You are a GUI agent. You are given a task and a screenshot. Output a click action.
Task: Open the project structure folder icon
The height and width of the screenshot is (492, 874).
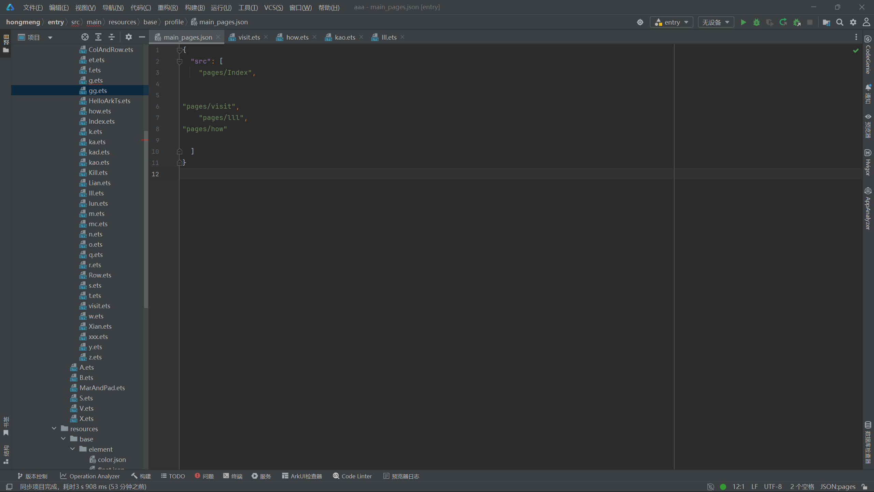[826, 22]
